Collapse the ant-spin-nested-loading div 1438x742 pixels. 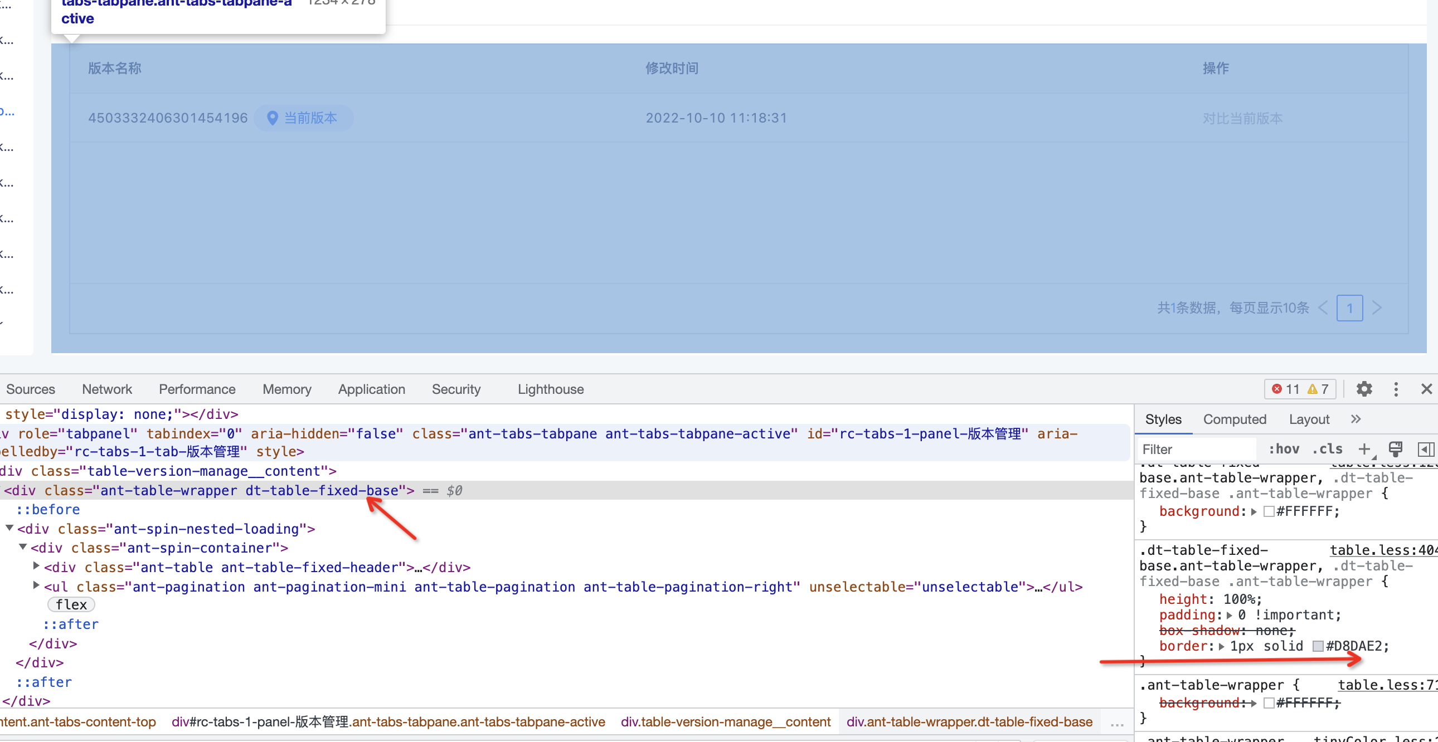coord(9,528)
